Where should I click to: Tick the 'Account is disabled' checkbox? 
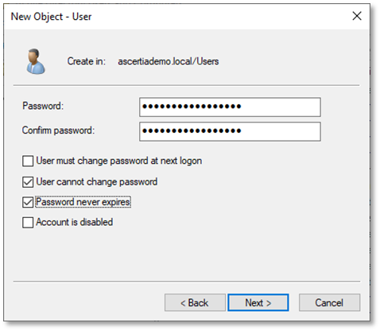point(28,222)
